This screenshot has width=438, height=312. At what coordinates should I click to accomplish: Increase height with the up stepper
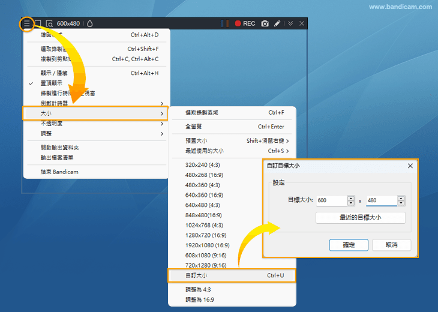pos(401,198)
